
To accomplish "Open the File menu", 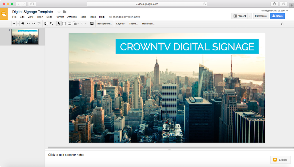I will 14,17.
